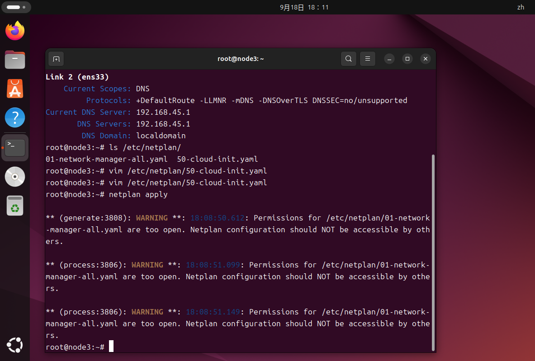Open the Trash in the dock
535x361 pixels.
click(15, 206)
